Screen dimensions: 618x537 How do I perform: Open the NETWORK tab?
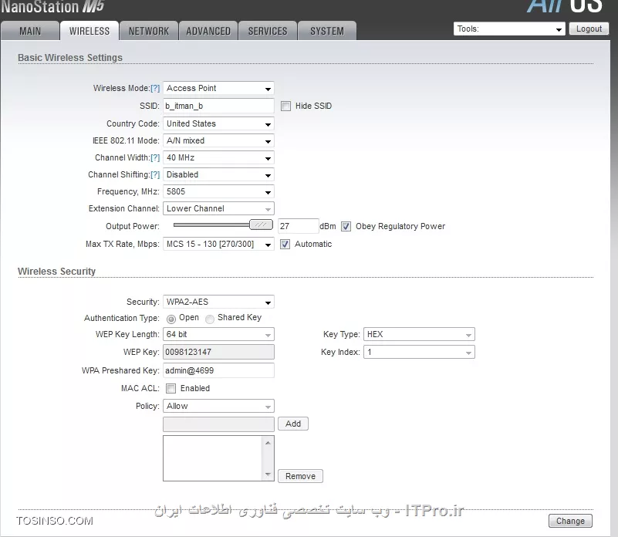pyautogui.click(x=149, y=31)
